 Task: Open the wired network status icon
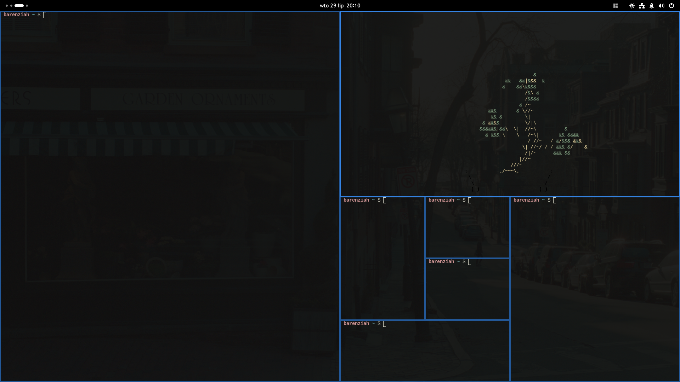point(642,6)
